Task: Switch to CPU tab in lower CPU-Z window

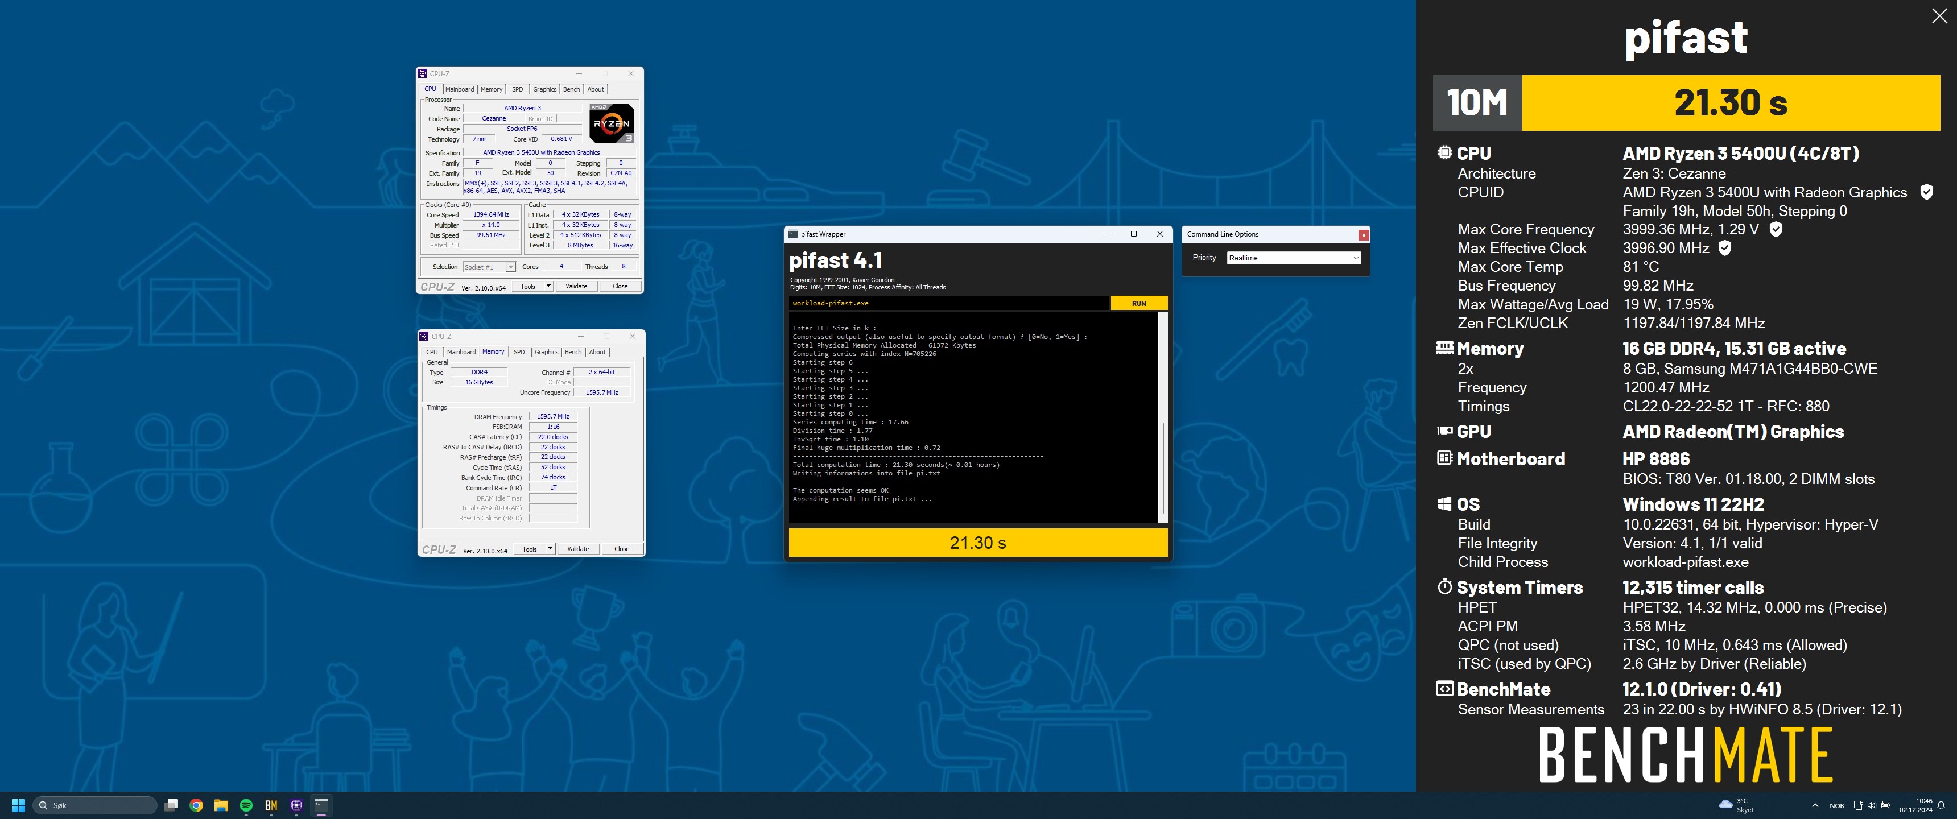Action: (432, 351)
